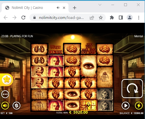The width and height of the screenshot is (145, 119).
Task: Click the skull scatter symbol on the reels
Action: tap(89, 105)
